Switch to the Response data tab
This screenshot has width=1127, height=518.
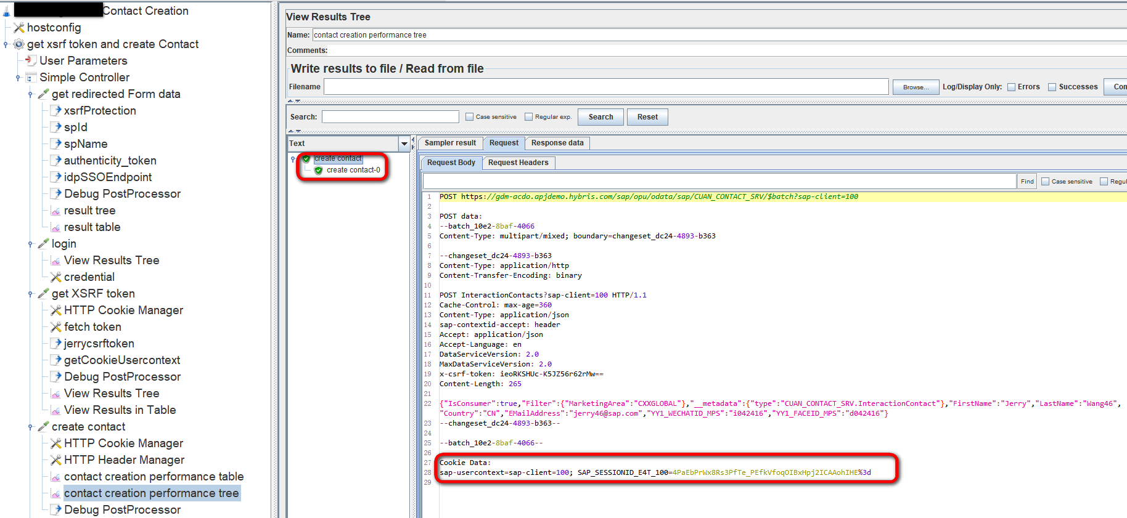(557, 143)
